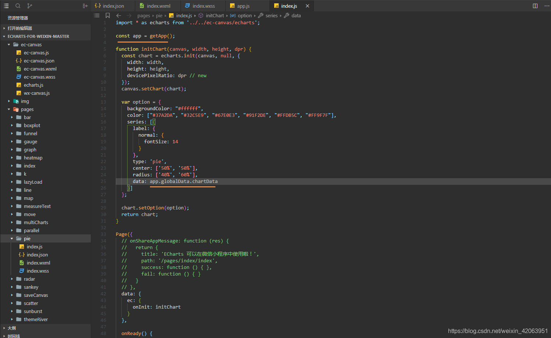
Task: Toggle the outline list icon in the breadcrumb bar
Action: (x=97, y=15)
